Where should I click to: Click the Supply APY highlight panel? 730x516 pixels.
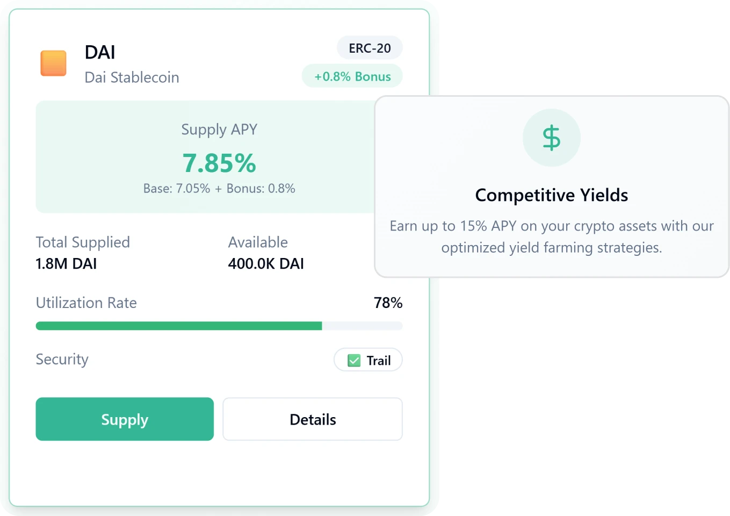point(219,156)
